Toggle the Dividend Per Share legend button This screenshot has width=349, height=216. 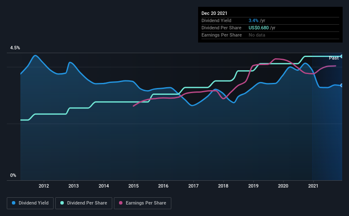(x=84, y=203)
